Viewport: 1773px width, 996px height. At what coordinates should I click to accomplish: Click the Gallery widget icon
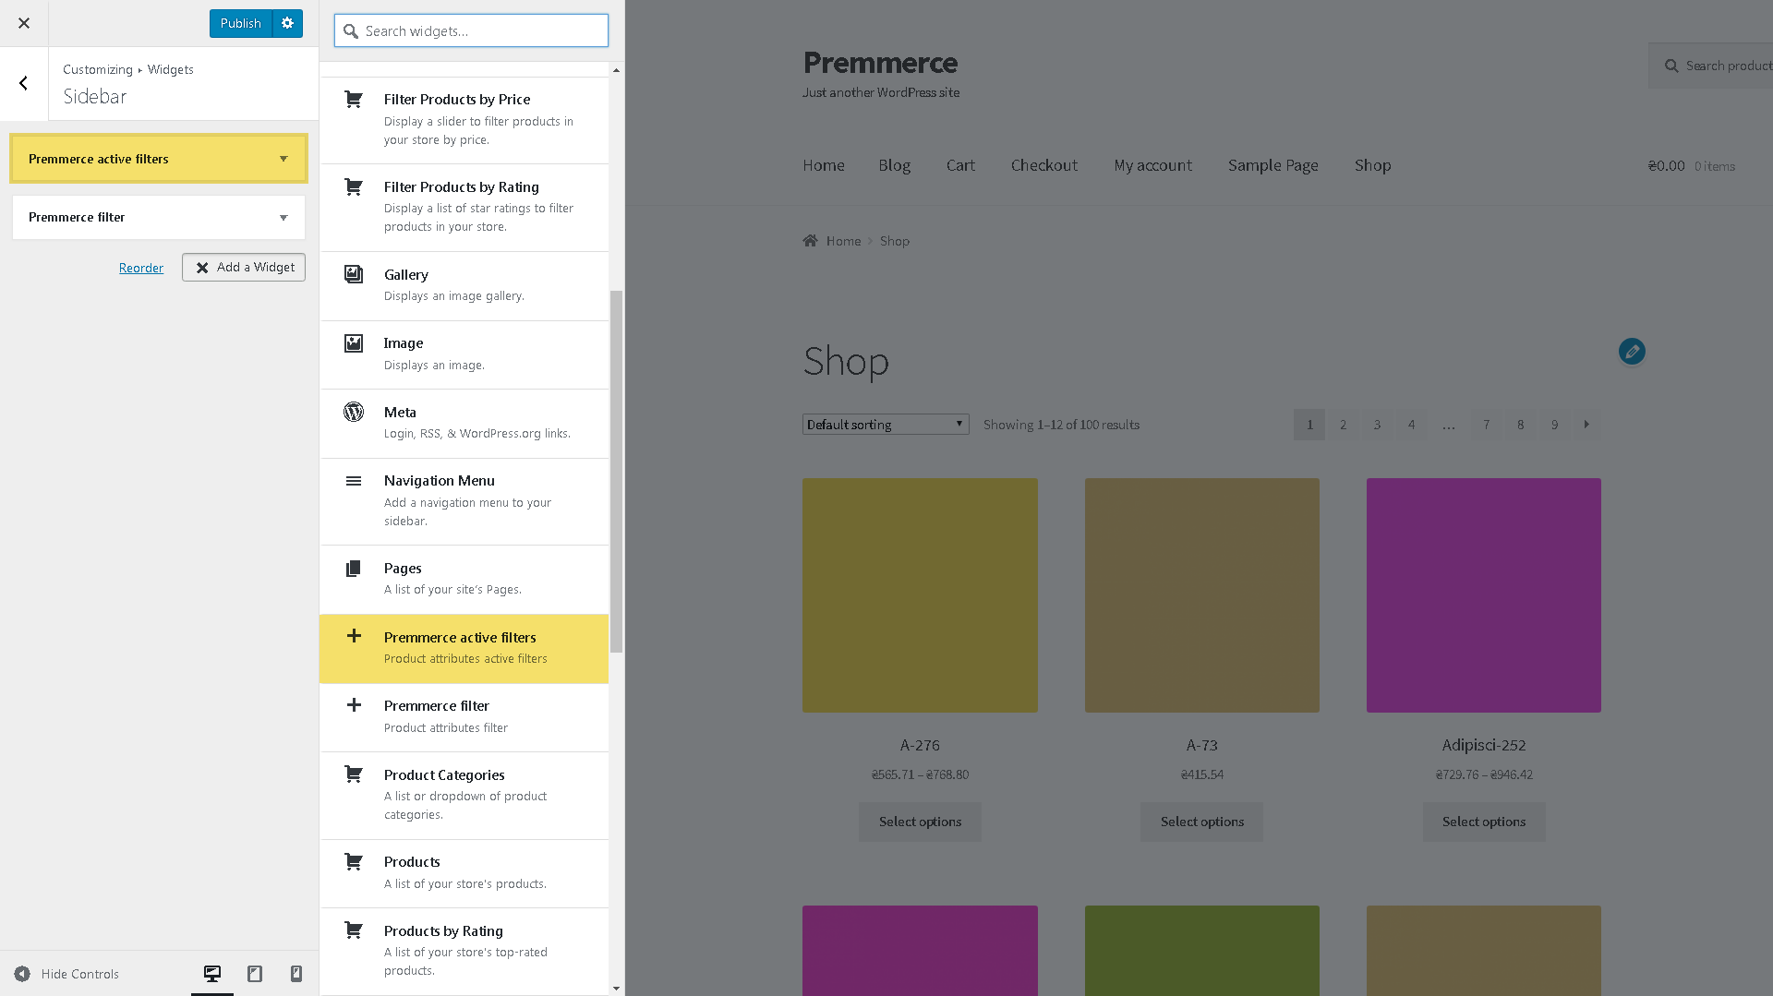[354, 274]
